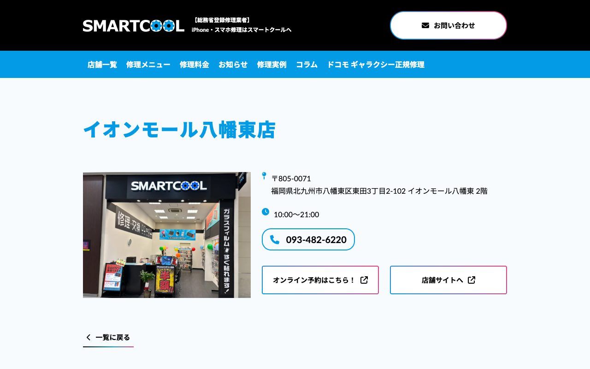Click the 【総務省登録修理業者】 header text
This screenshot has width=590, height=369.
point(222,20)
